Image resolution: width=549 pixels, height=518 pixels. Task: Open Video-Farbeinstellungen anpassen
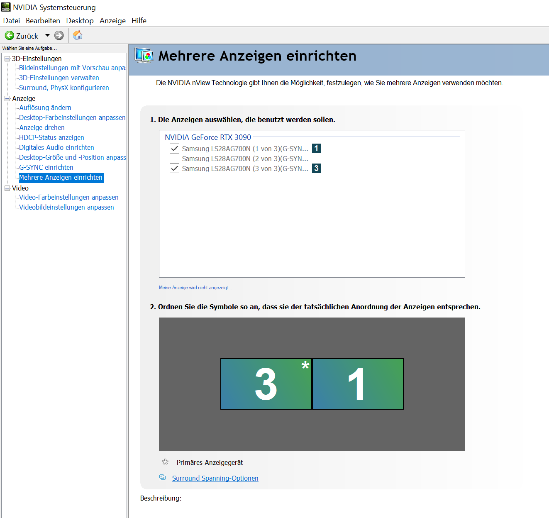(69, 197)
